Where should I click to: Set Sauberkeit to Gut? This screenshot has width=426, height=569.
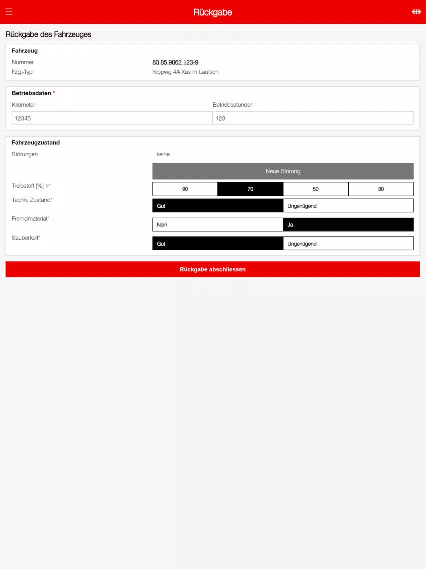(217, 244)
